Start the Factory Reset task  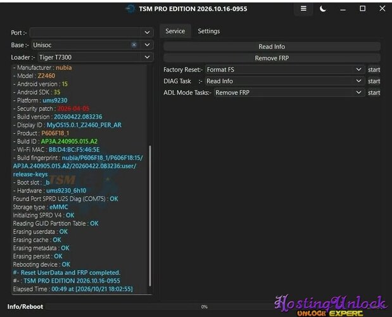point(374,70)
